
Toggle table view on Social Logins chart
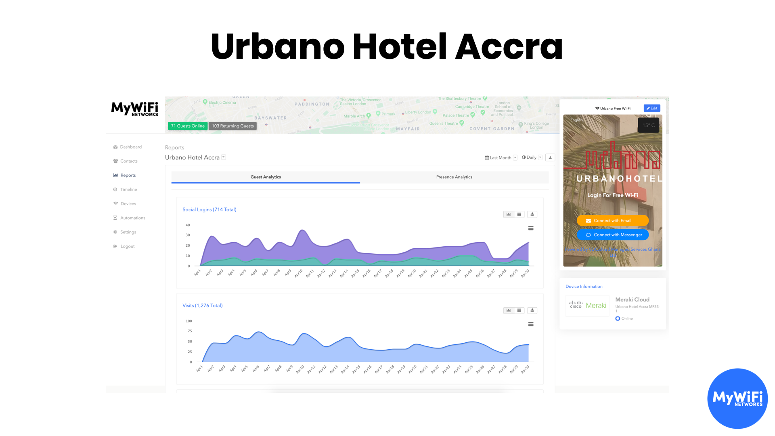click(519, 214)
